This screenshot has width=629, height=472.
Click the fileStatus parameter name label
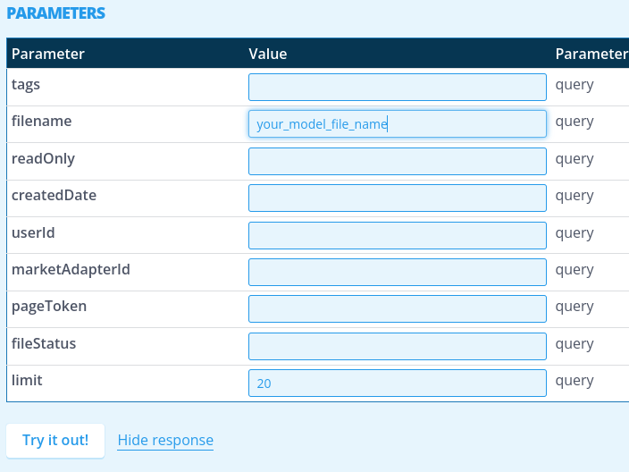pos(44,343)
